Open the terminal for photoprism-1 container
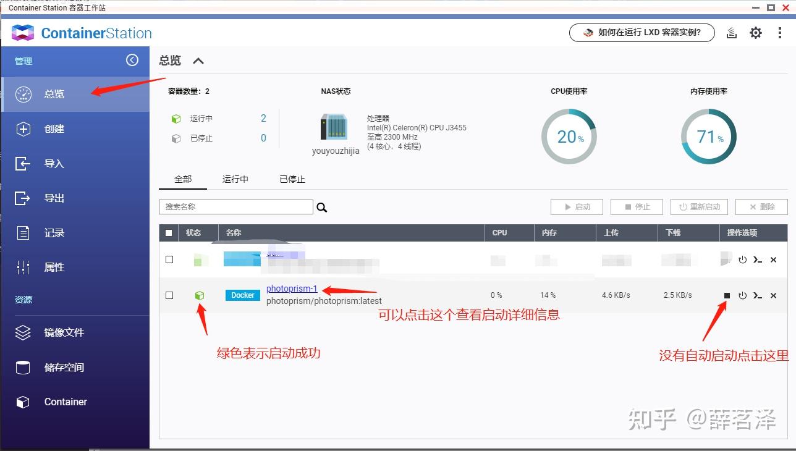 (x=758, y=295)
